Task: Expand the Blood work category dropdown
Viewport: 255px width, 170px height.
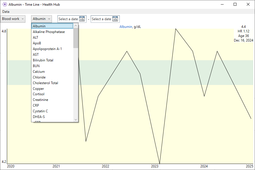Action: 13,19
